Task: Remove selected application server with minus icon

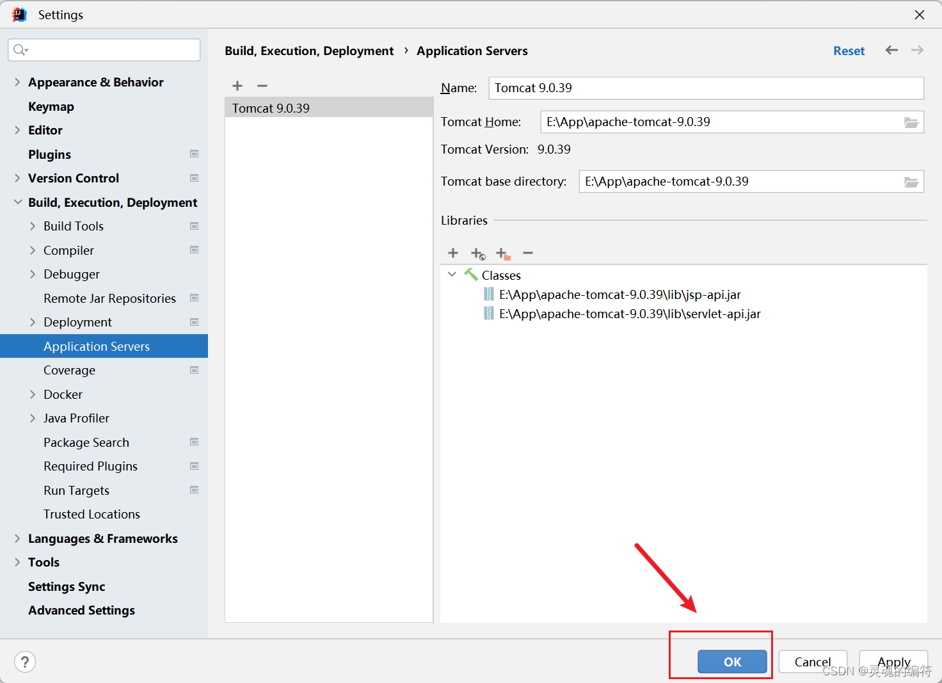Action: click(262, 86)
